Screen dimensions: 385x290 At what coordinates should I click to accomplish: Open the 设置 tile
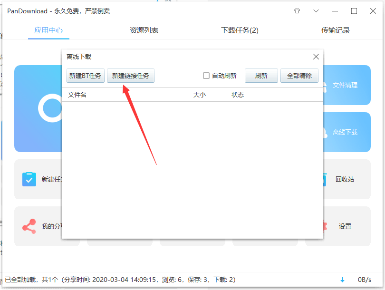pyautogui.click(x=346, y=226)
